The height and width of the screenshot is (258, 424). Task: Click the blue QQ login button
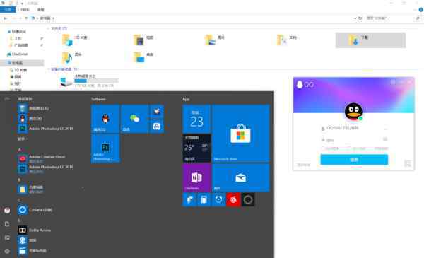pos(354,160)
